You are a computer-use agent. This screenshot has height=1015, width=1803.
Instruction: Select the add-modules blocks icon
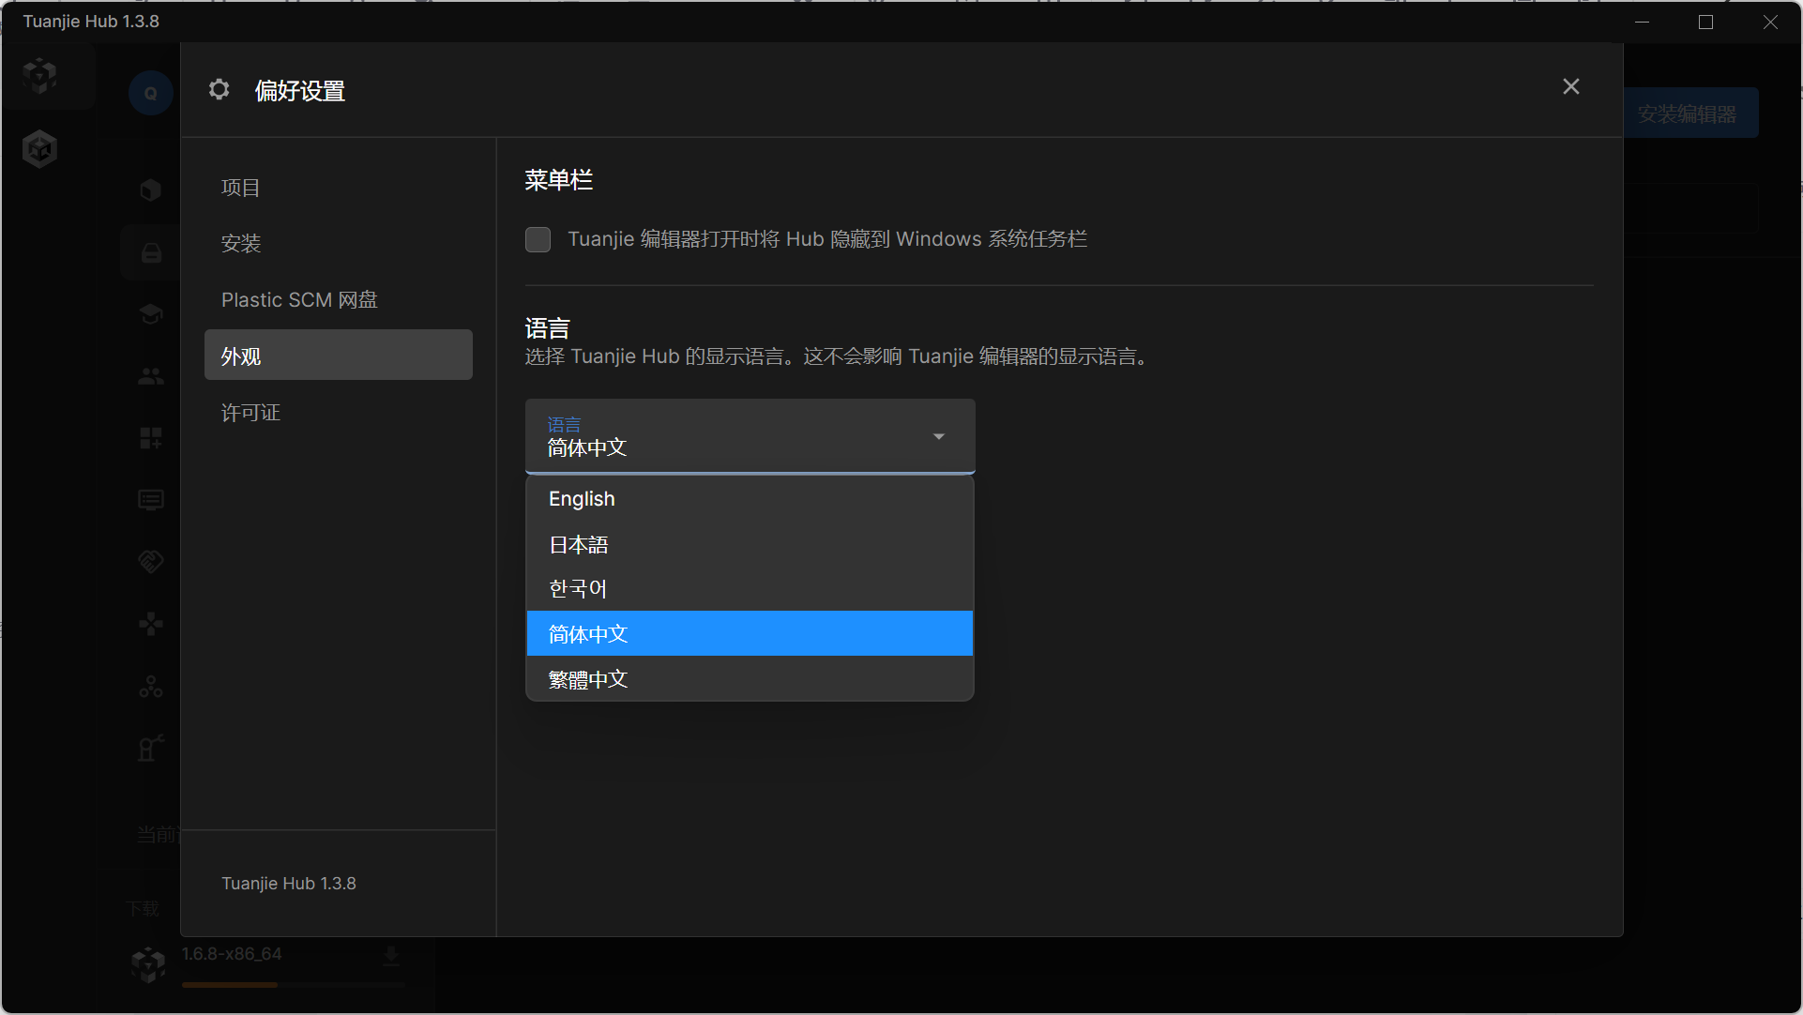pos(150,438)
